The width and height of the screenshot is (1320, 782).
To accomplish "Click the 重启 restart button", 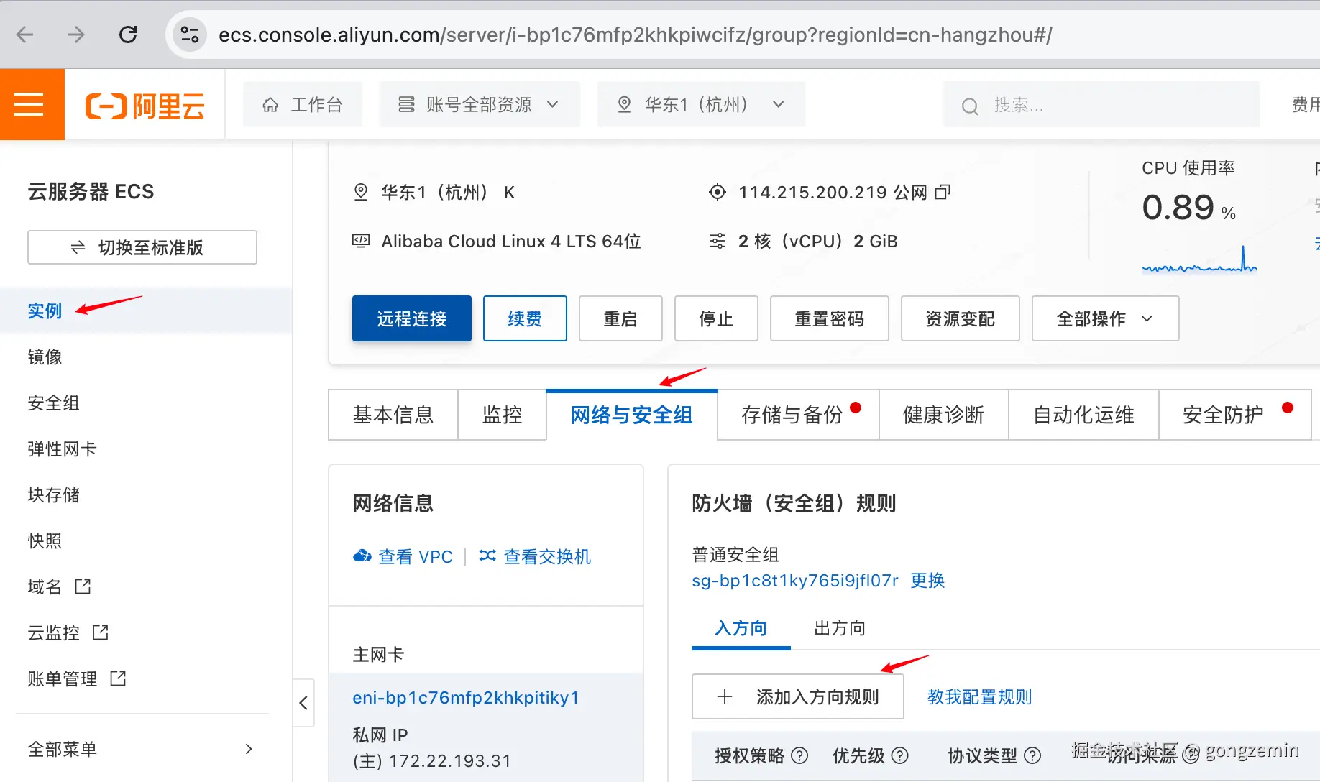I will point(620,318).
